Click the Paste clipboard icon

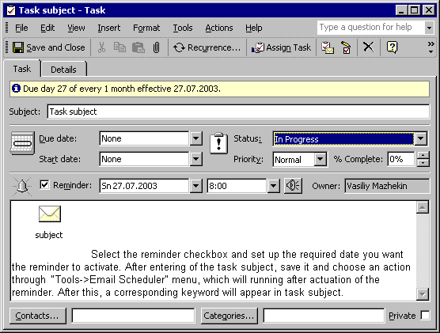[x=138, y=47]
